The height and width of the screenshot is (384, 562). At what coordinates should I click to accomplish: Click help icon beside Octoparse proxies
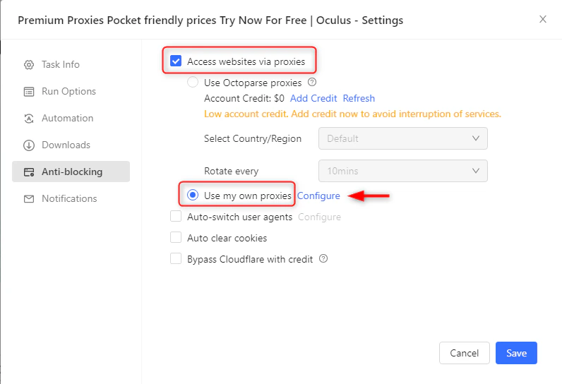312,83
